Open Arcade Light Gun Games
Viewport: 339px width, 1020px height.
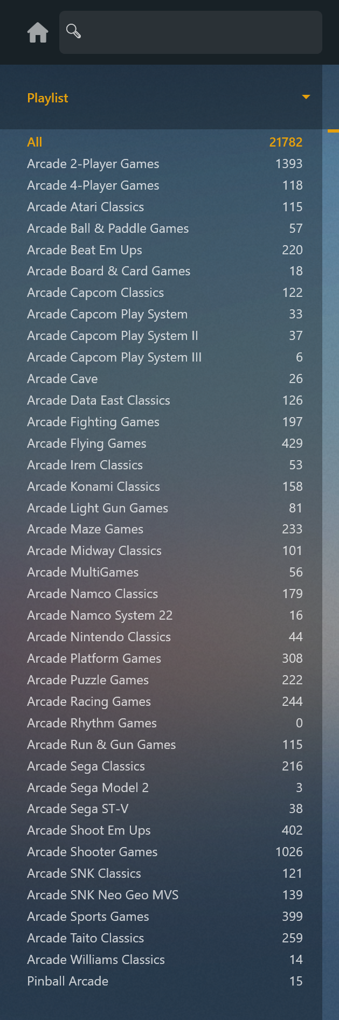pos(98,508)
